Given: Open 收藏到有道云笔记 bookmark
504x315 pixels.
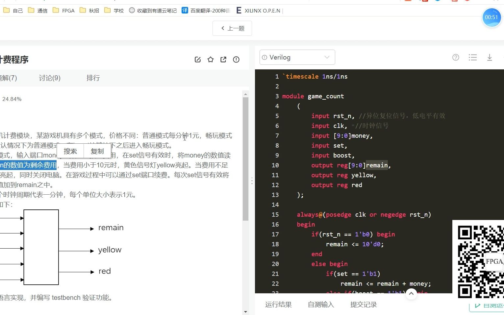Looking at the screenshot, I should click(x=153, y=11).
